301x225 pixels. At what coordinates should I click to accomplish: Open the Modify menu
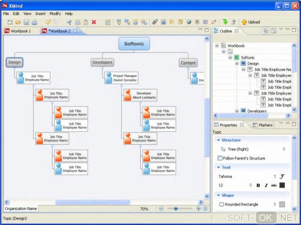pyautogui.click(x=55, y=14)
